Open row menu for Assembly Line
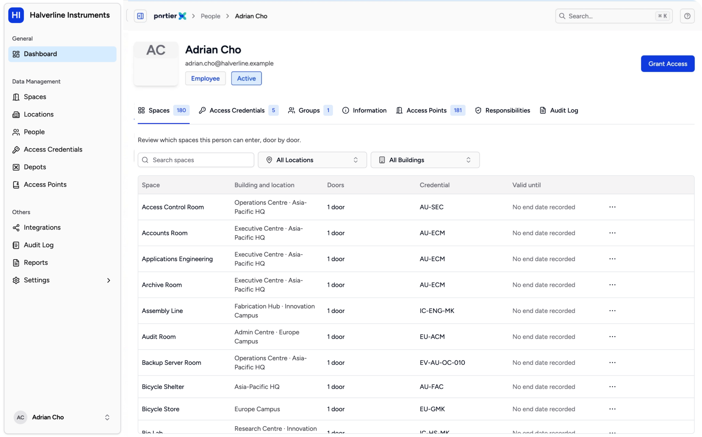This screenshot has width=702, height=437. [x=612, y=311]
